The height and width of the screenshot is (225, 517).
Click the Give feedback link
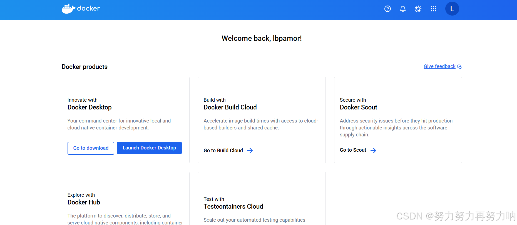coord(439,66)
